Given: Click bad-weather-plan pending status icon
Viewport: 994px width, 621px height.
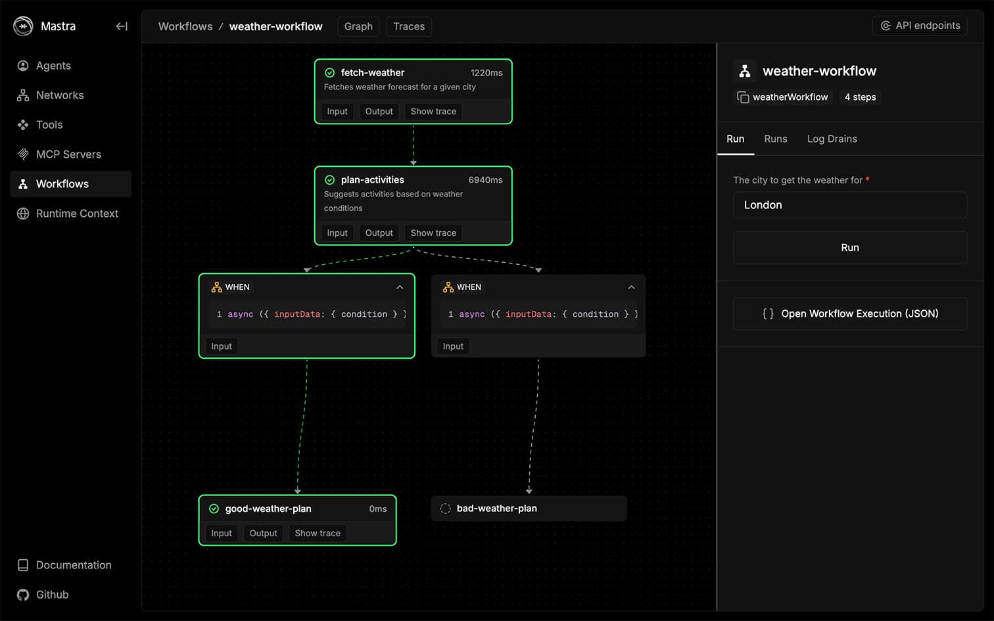Looking at the screenshot, I should [x=445, y=509].
